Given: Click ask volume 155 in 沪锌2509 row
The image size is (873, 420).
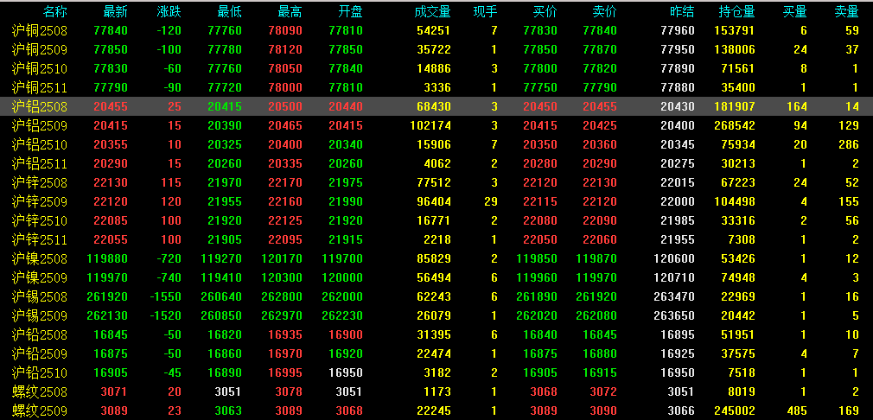Looking at the screenshot, I should click(x=849, y=201).
